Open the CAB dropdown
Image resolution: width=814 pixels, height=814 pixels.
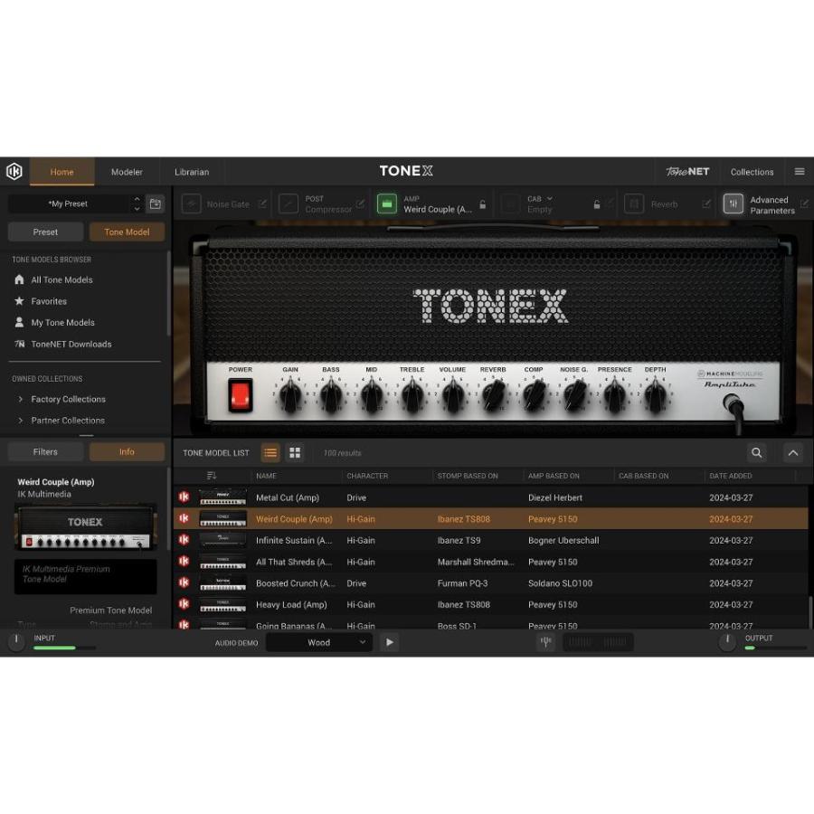pyautogui.click(x=548, y=197)
